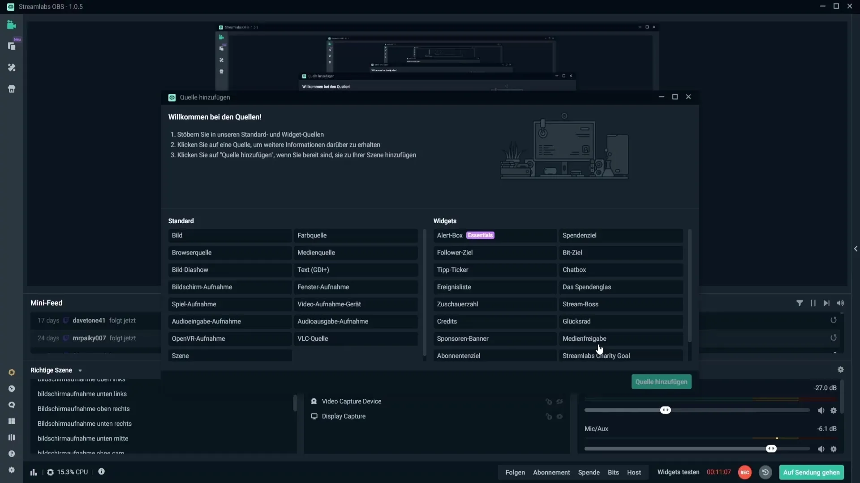Image resolution: width=860 pixels, height=483 pixels.
Task: Click the info icon next to CPU usage
Action: coord(102,471)
